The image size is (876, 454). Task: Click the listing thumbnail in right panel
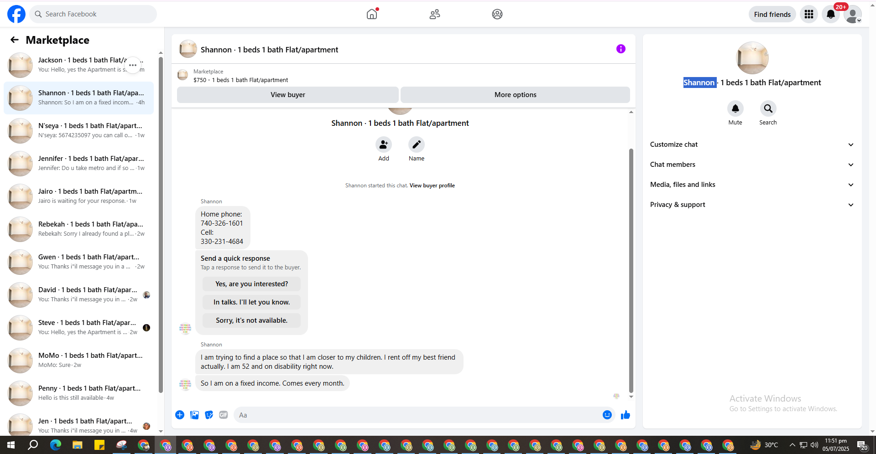752,58
